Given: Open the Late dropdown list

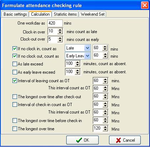Looking at the screenshot, I should (87, 48).
